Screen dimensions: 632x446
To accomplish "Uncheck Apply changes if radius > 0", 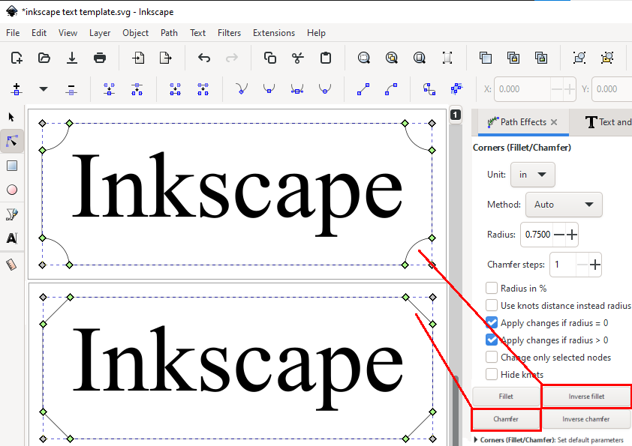I will [492, 340].
